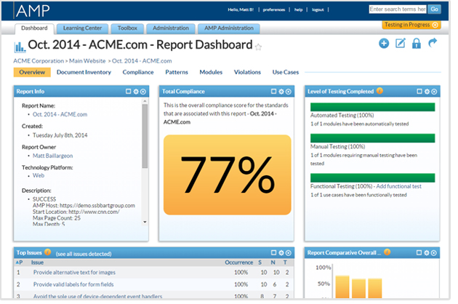Maximize Level of Testing Completed panel

coord(419,92)
